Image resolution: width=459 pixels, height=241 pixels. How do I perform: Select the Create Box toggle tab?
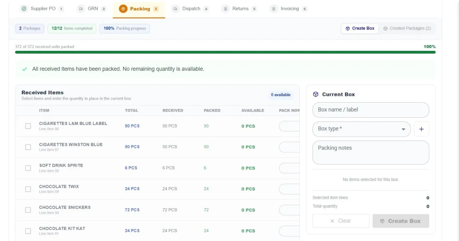click(x=360, y=28)
